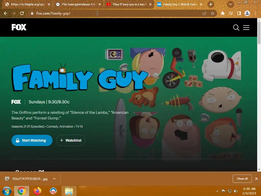Click Start Watching button
This screenshot has width=261, height=196.
tap(32, 140)
